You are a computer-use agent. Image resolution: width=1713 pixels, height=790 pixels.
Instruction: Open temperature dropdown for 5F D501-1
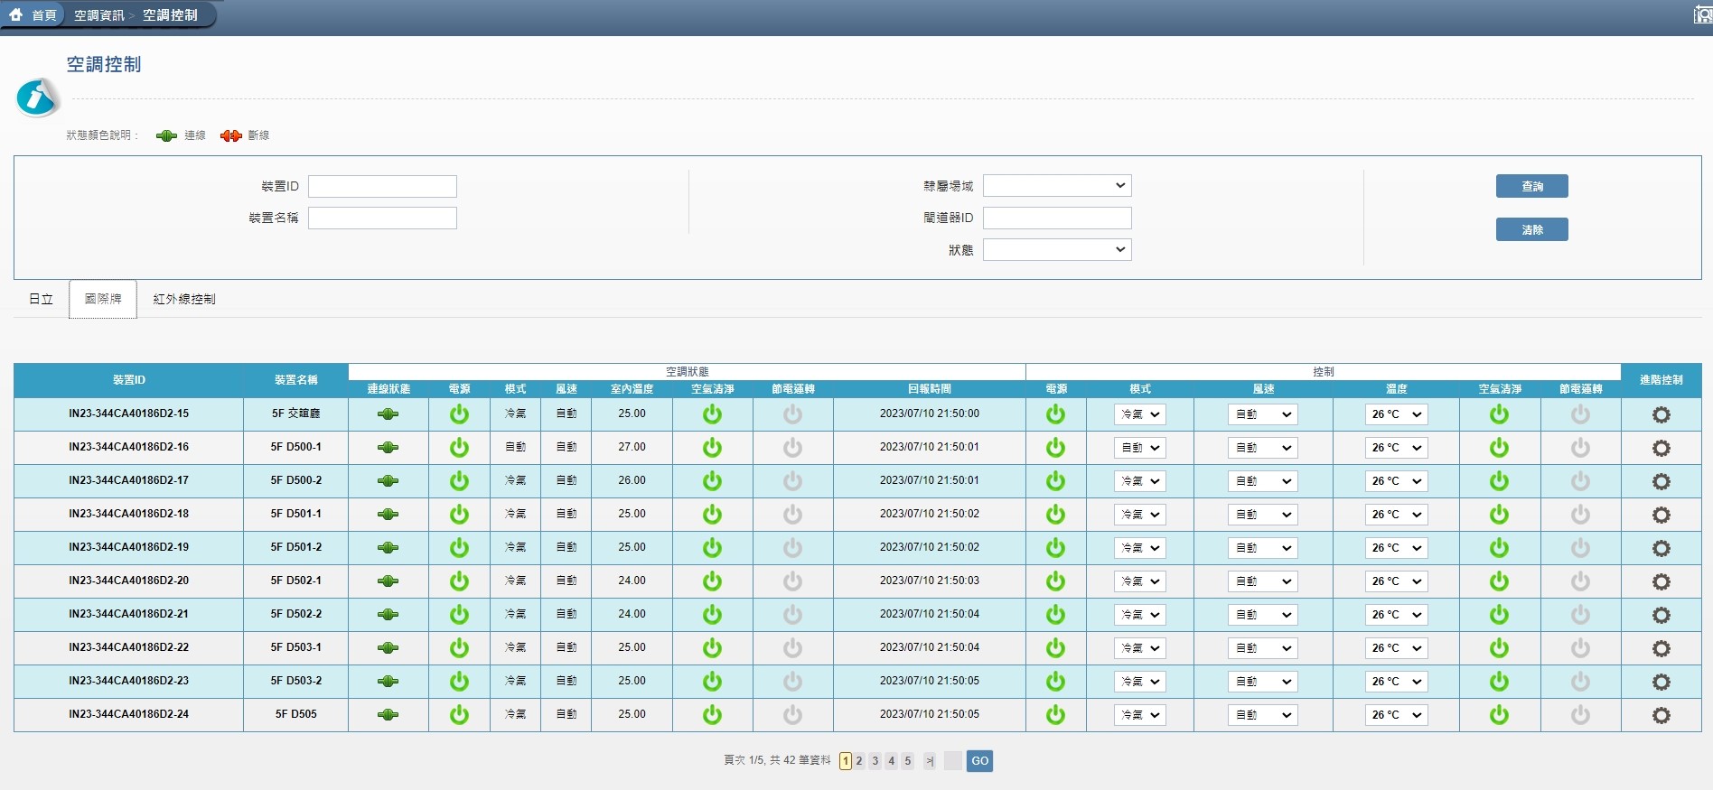pos(1396,515)
